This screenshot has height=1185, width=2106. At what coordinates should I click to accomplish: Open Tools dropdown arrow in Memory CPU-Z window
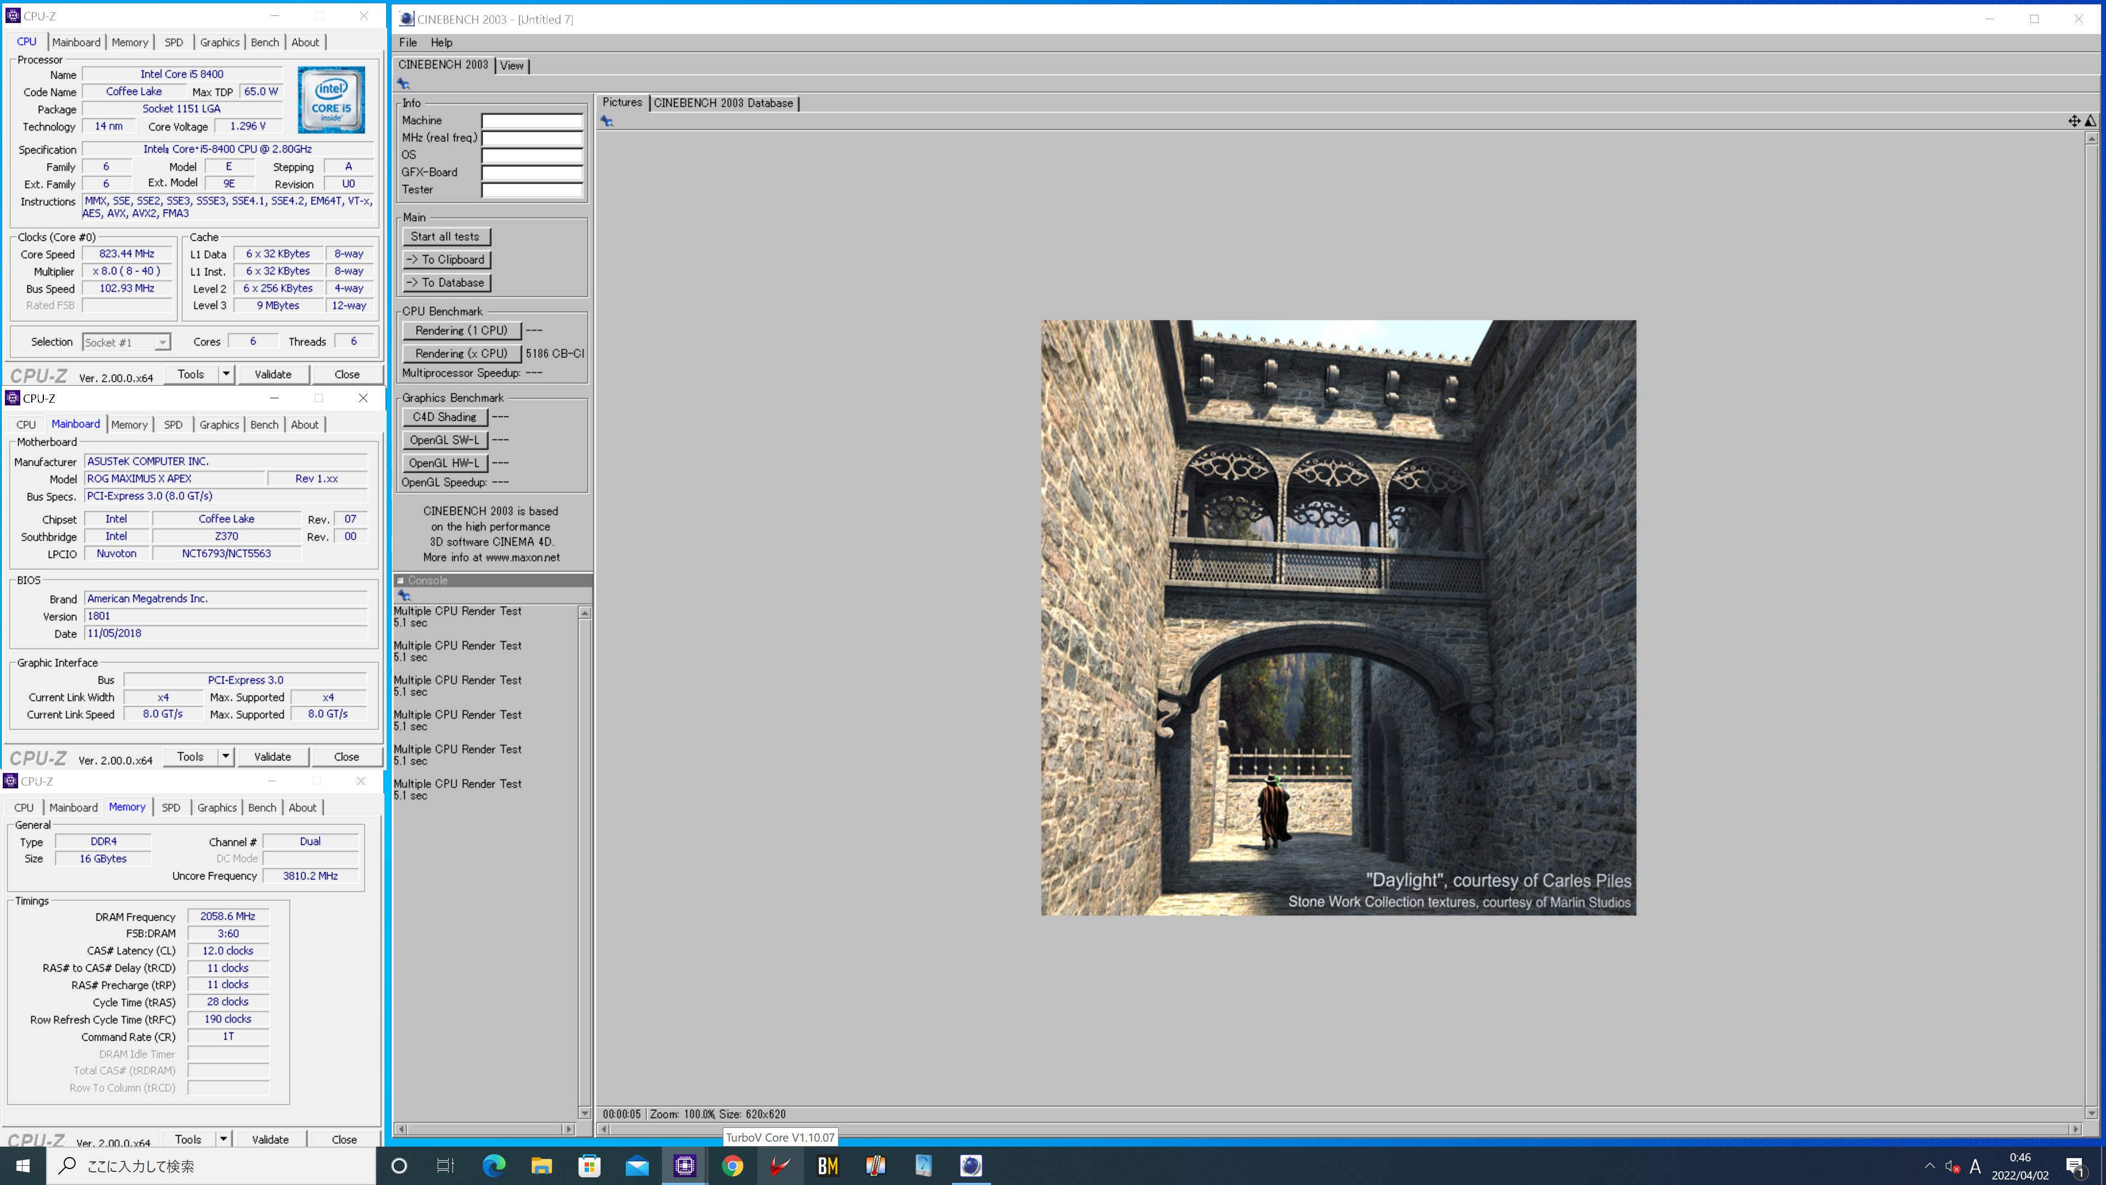pyautogui.click(x=223, y=1139)
